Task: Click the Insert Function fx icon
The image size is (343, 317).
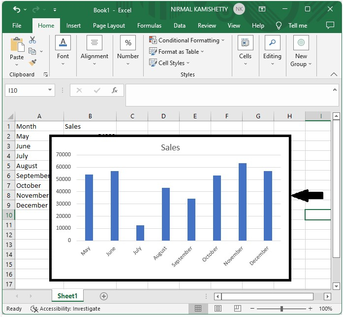Action: click(x=115, y=90)
